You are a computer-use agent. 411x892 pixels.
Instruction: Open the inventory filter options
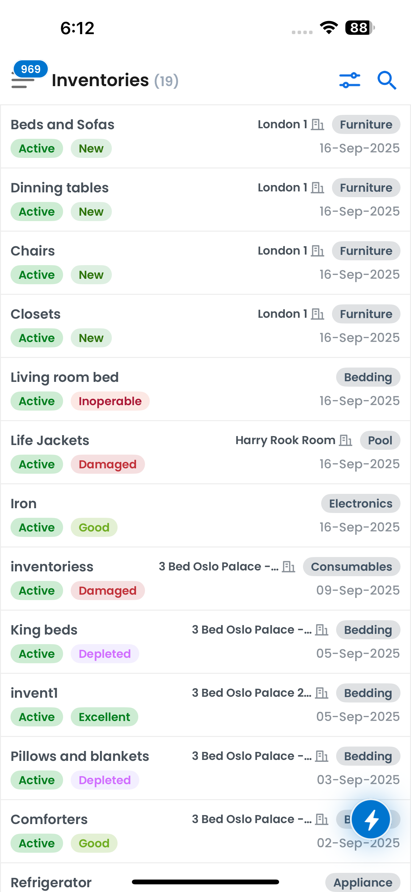(x=350, y=80)
